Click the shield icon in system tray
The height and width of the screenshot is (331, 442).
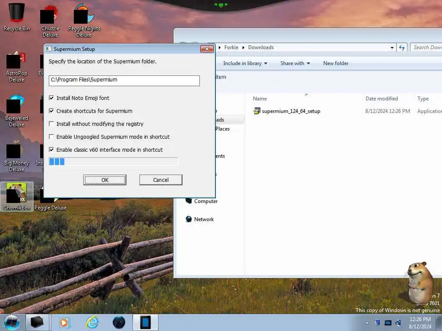[378, 323]
